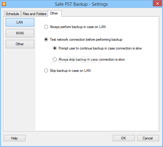Click the Safe PST Backup app icon
Viewport: 163px width, 147px height.
4,4
